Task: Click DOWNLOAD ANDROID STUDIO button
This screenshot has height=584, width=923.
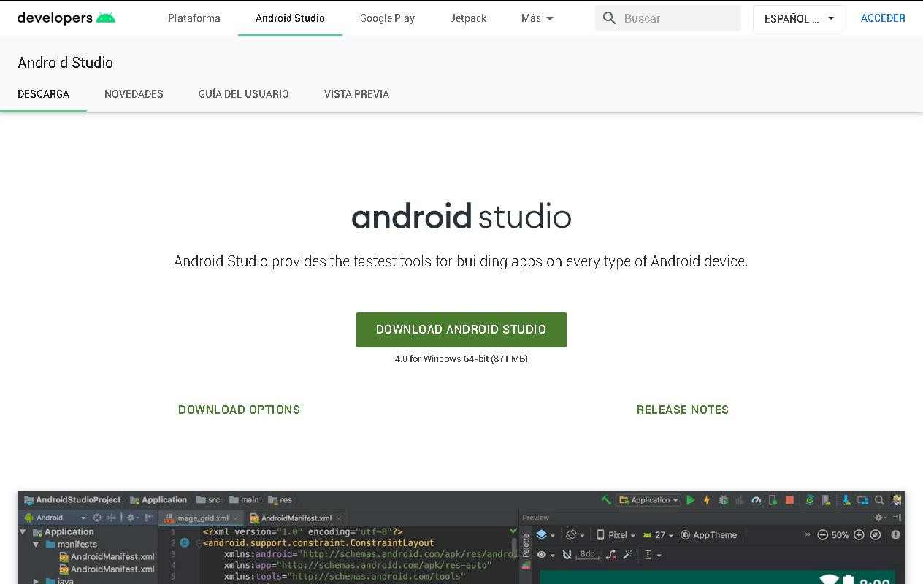Action: tap(461, 329)
